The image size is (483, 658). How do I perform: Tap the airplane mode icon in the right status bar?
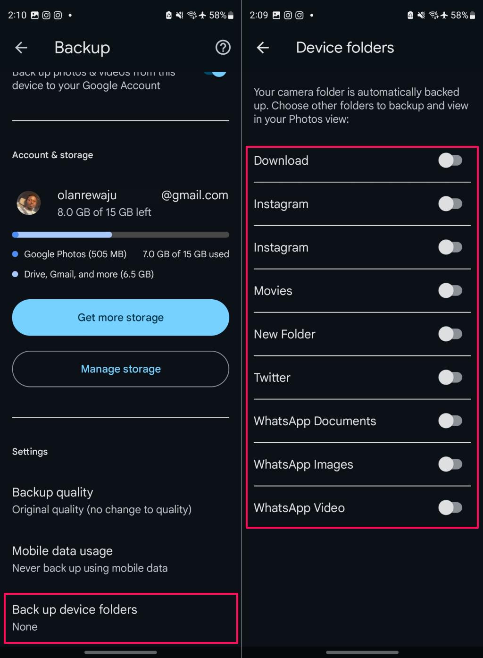pos(444,15)
